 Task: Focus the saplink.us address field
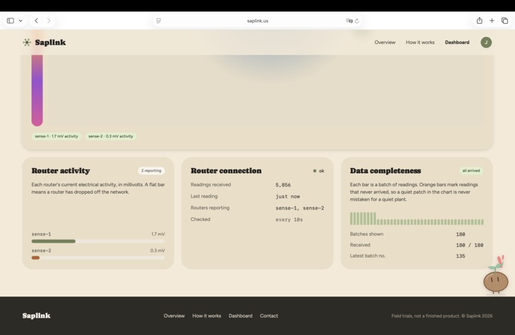tap(257, 20)
